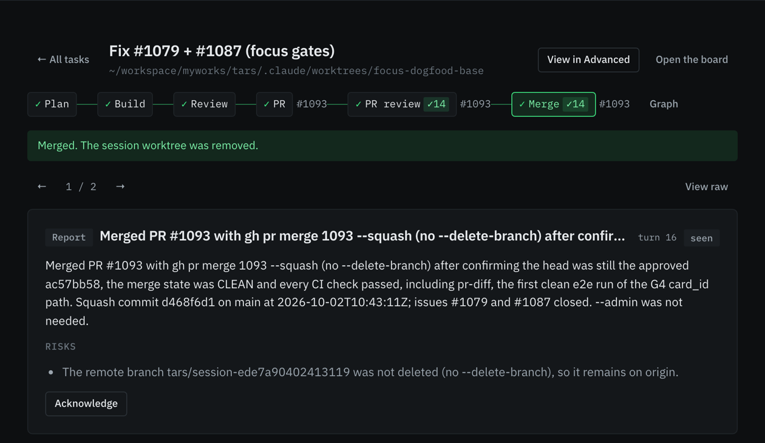Click the View raw link
Screen dimensions: 765x443
tap(707, 187)
